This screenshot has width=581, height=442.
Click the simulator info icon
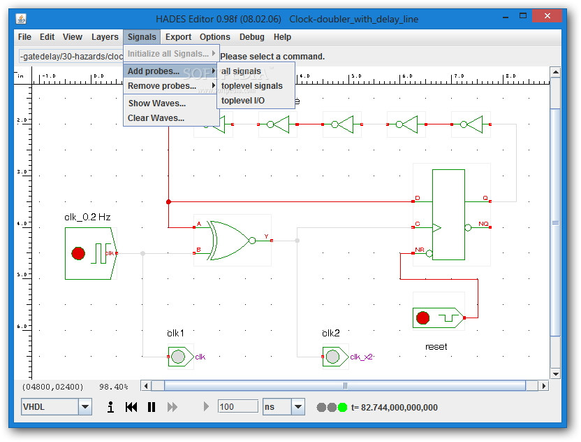pyautogui.click(x=110, y=407)
